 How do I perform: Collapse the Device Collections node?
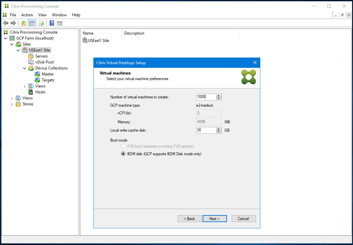click(x=24, y=68)
